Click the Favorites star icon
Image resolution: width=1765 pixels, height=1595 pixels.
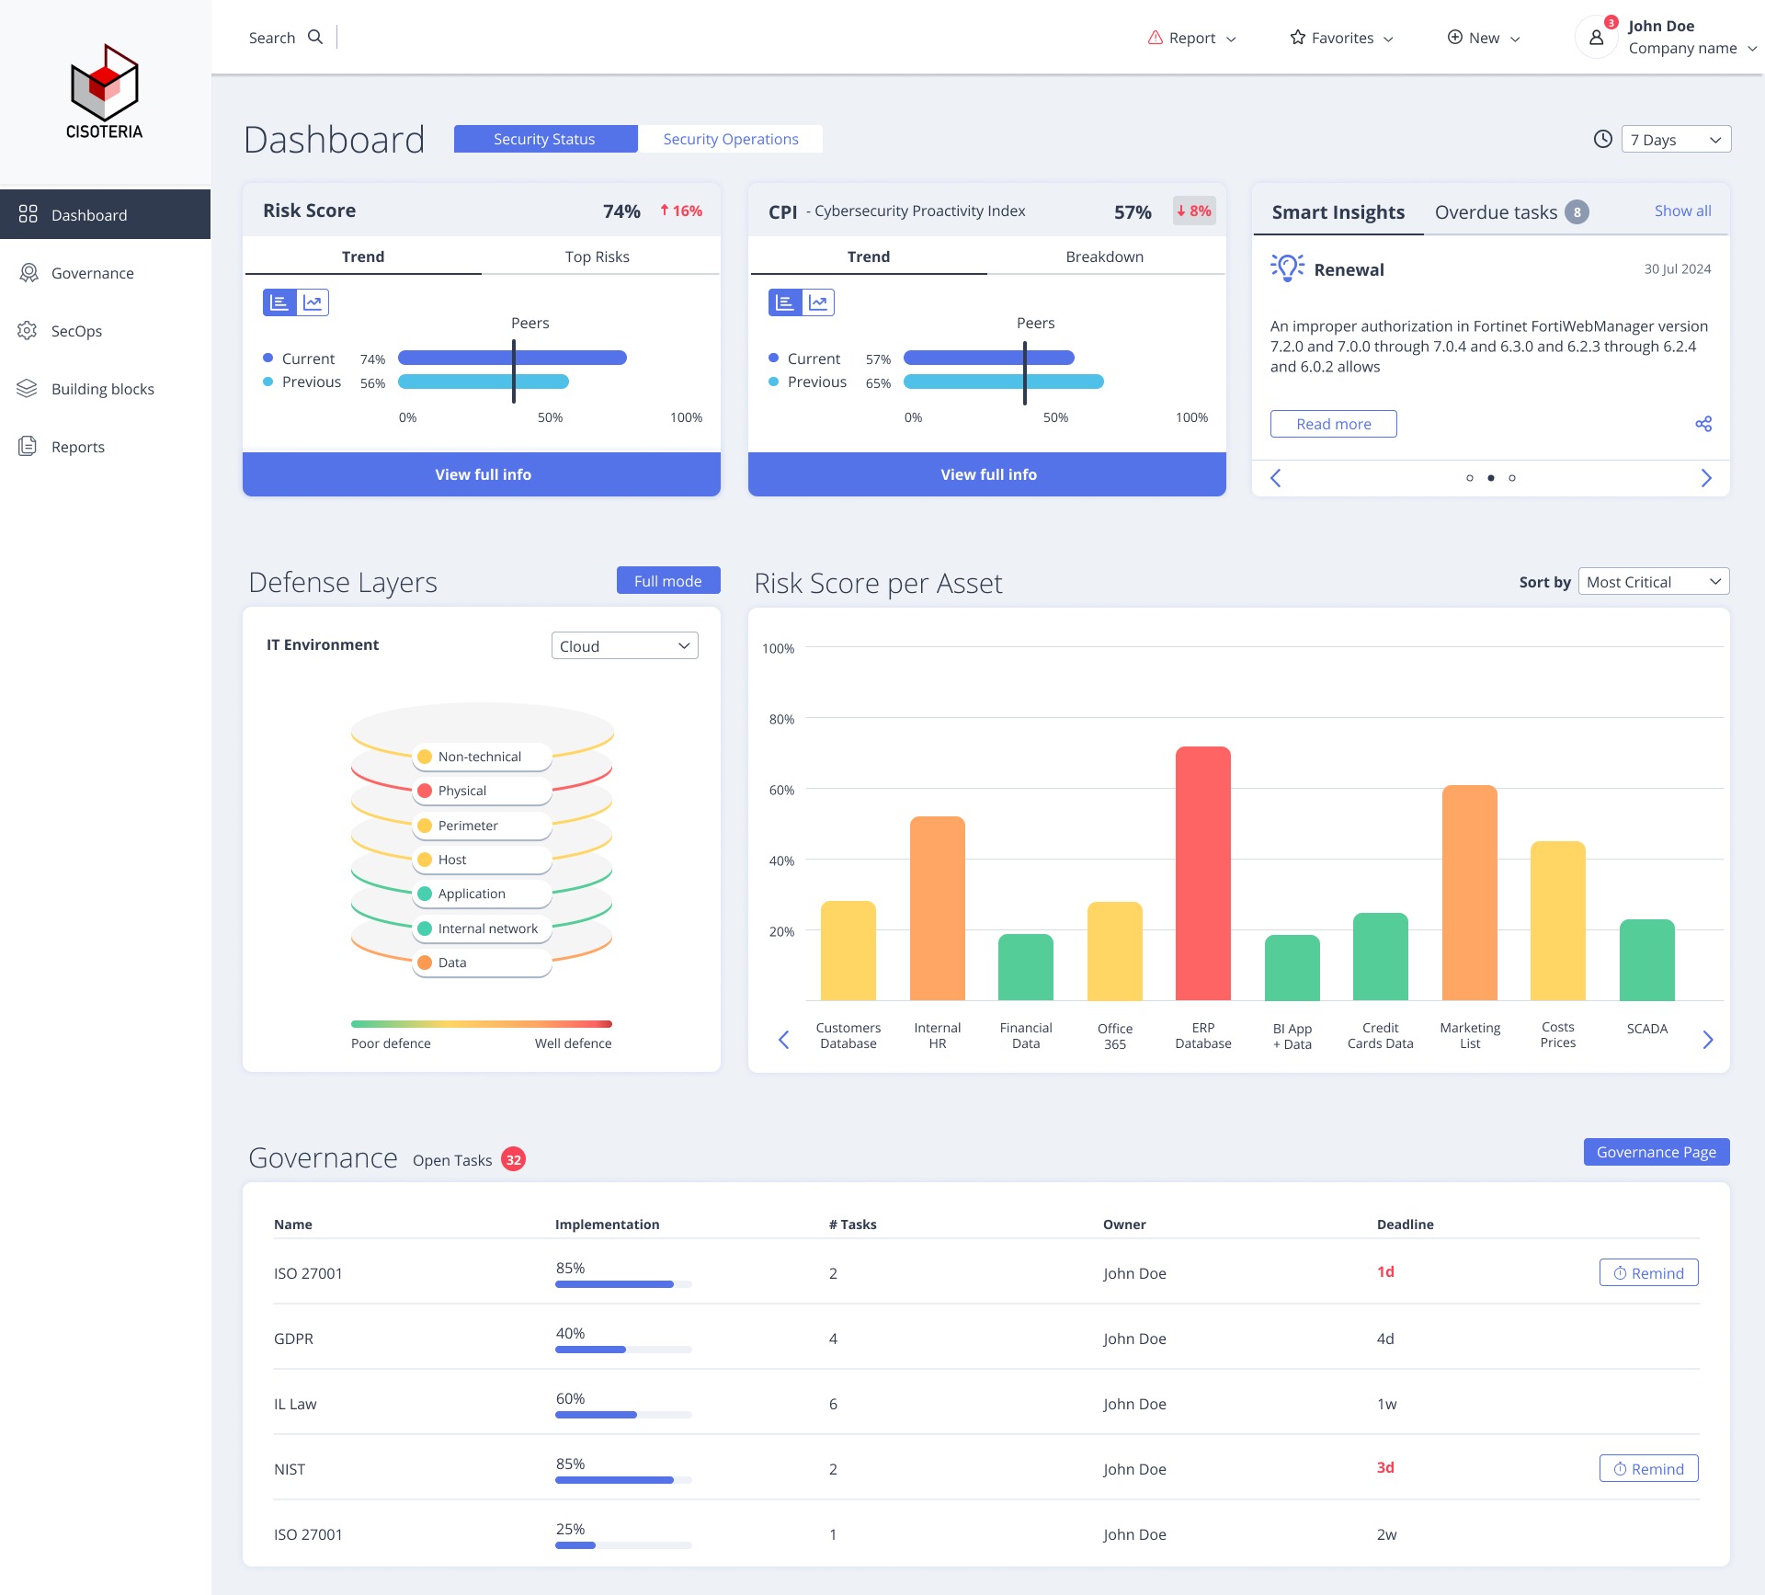pos(1298,37)
